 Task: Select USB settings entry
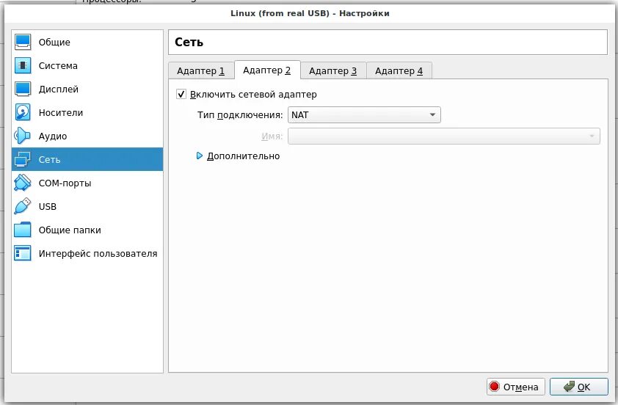(x=87, y=206)
